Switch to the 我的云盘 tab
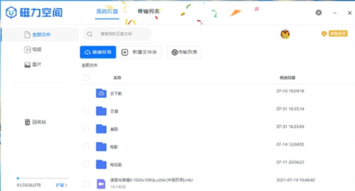The width and height of the screenshot is (355, 191). [107, 11]
